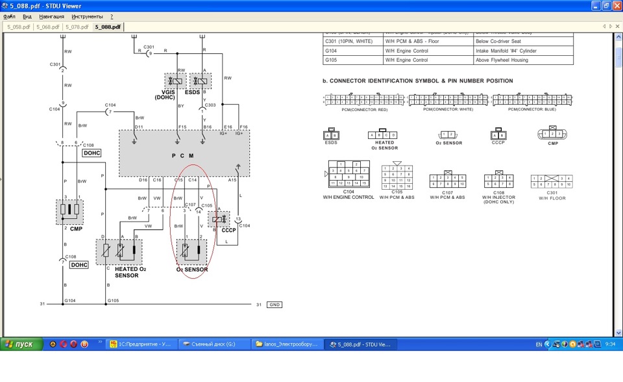The image size is (623, 382).
Task: Click the green-purple round tray icon
Action: tap(565, 344)
